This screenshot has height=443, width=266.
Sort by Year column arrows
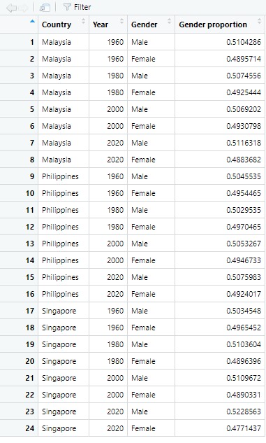121,21
